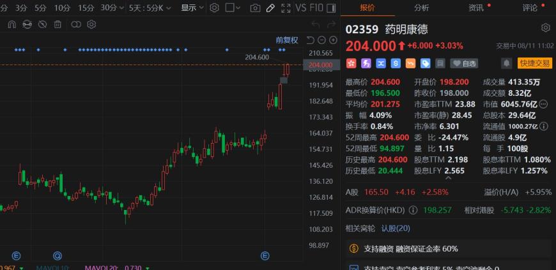
Task: Enter fullscreen chart mode
Action: click(286, 8)
